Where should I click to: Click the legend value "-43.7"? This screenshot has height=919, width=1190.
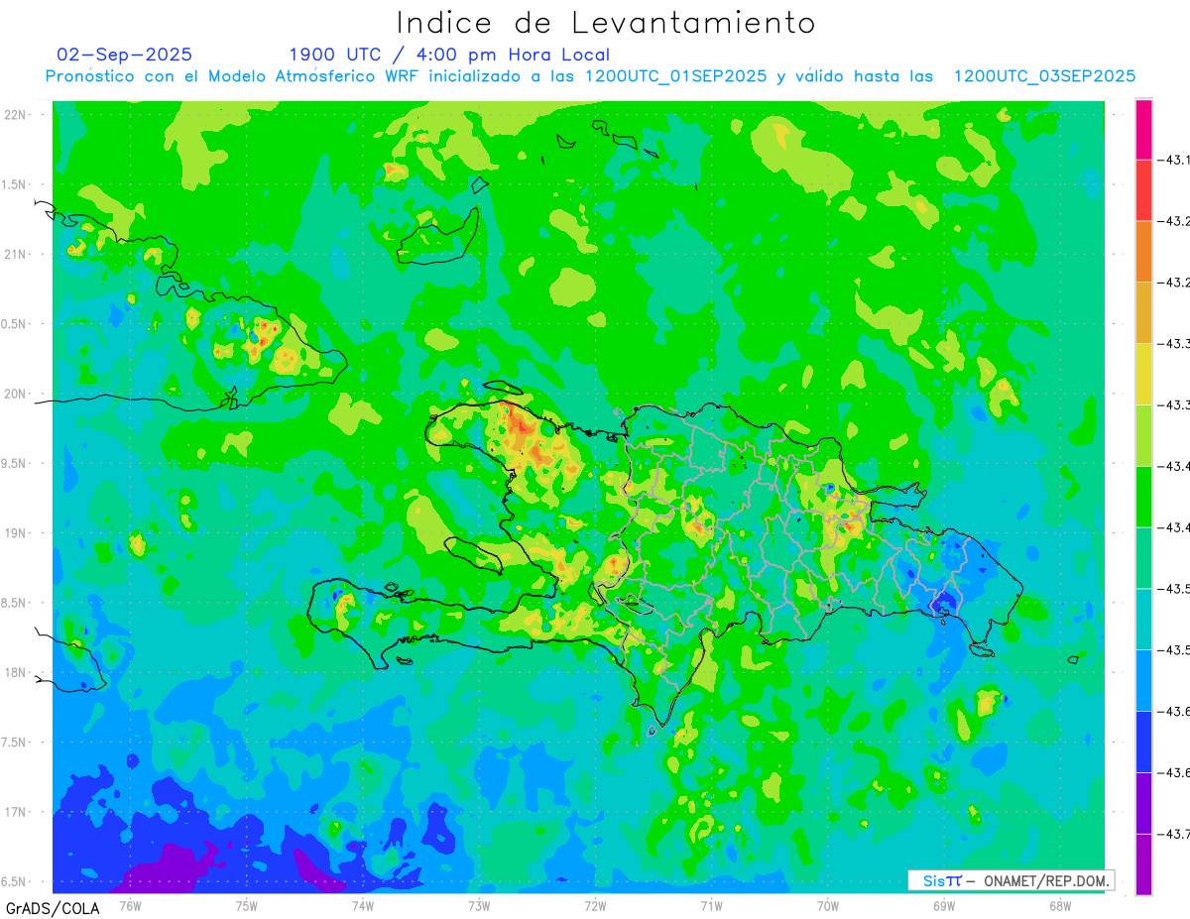(1176, 834)
